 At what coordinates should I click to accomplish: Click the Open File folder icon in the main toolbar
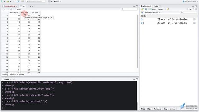(x=8, y=2)
